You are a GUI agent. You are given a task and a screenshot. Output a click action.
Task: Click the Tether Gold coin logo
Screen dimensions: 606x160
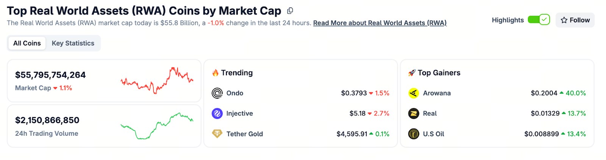pos(217,134)
